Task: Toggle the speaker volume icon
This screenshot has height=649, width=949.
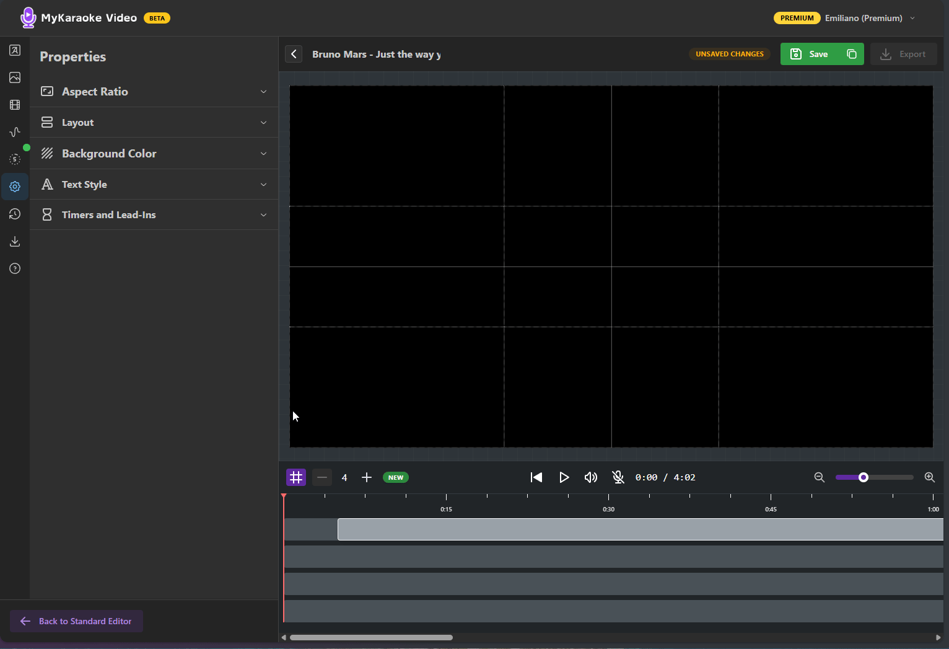Action: [x=591, y=477]
